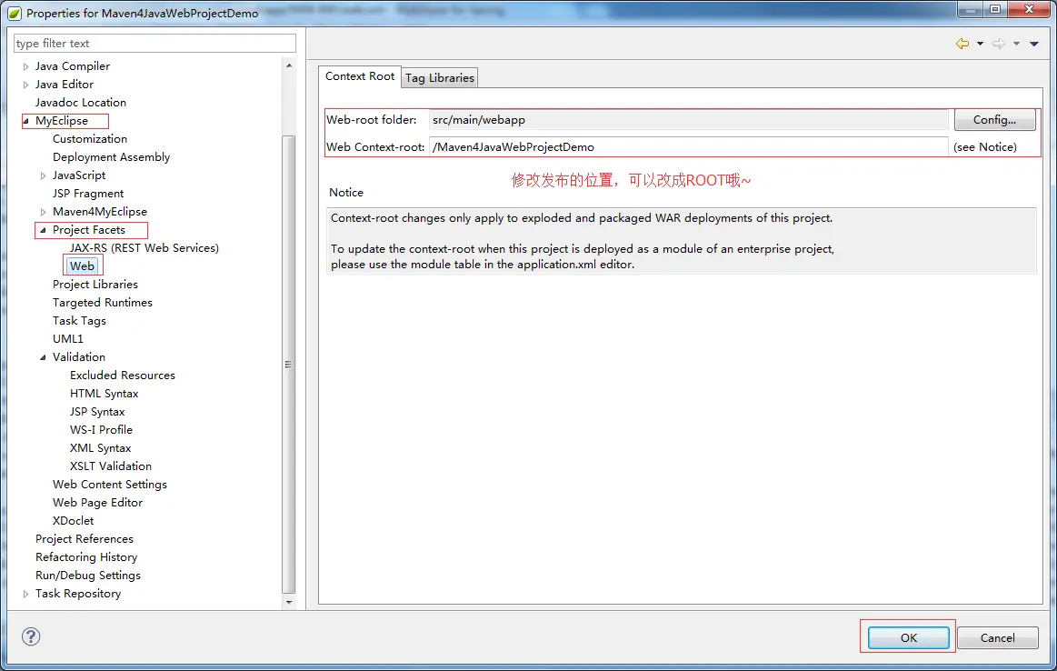Screen dimensions: 1057x671
Task: Select Refactoring History item
Action: tap(86, 557)
